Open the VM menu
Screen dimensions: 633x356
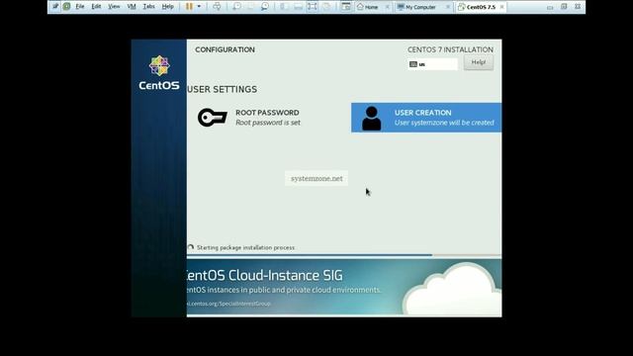point(132,7)
